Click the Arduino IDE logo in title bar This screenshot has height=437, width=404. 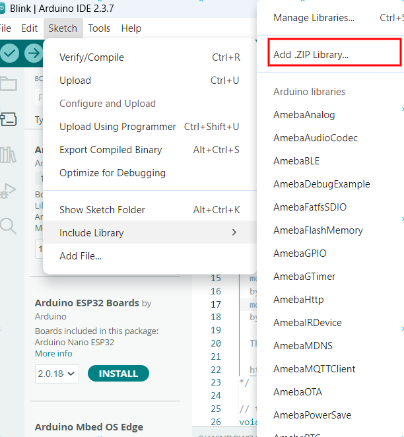click(x=2, y=9)
